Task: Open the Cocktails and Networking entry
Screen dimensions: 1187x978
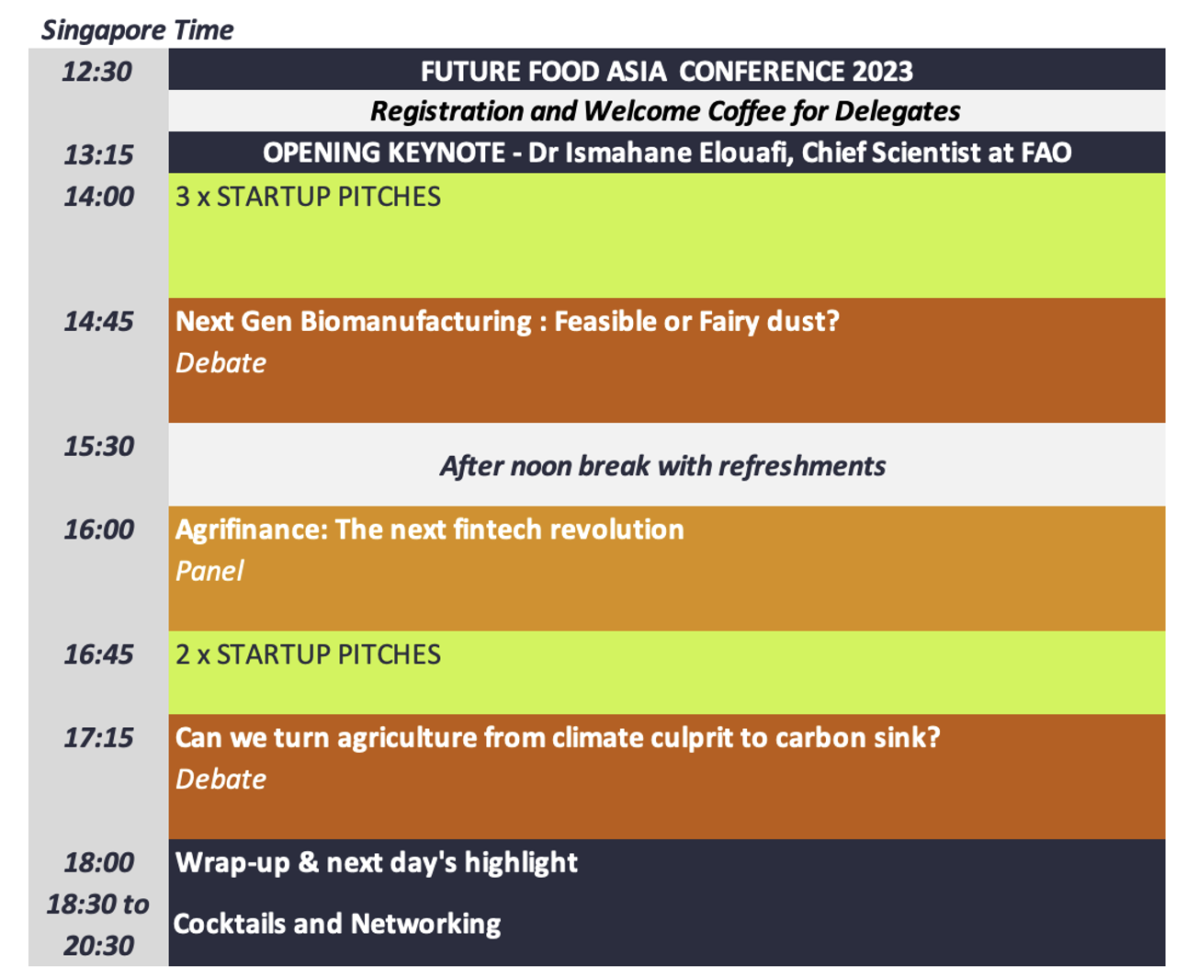Action: point(337,924)
